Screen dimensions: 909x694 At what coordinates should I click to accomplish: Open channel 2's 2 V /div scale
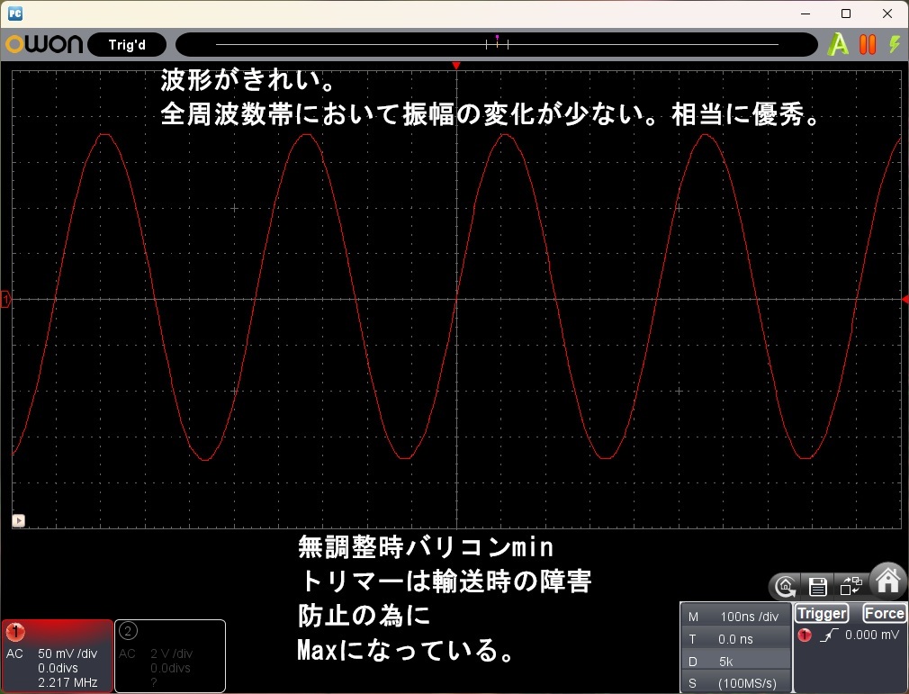[x=172, y=653]
